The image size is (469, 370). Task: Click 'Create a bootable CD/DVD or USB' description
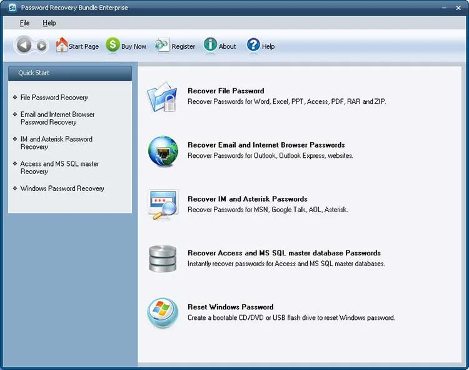(291, 318)
